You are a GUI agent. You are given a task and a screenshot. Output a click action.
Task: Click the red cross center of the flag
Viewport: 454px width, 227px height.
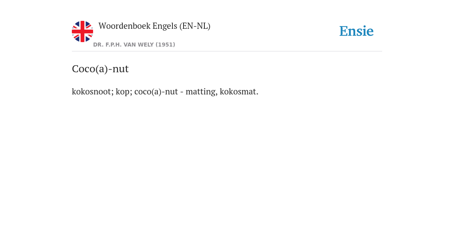point(82,31)
